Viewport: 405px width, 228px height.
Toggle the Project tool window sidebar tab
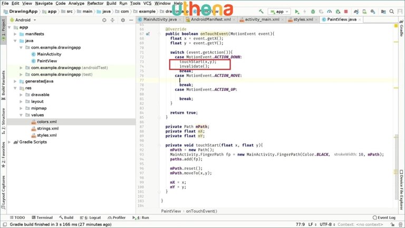(3, 29)
